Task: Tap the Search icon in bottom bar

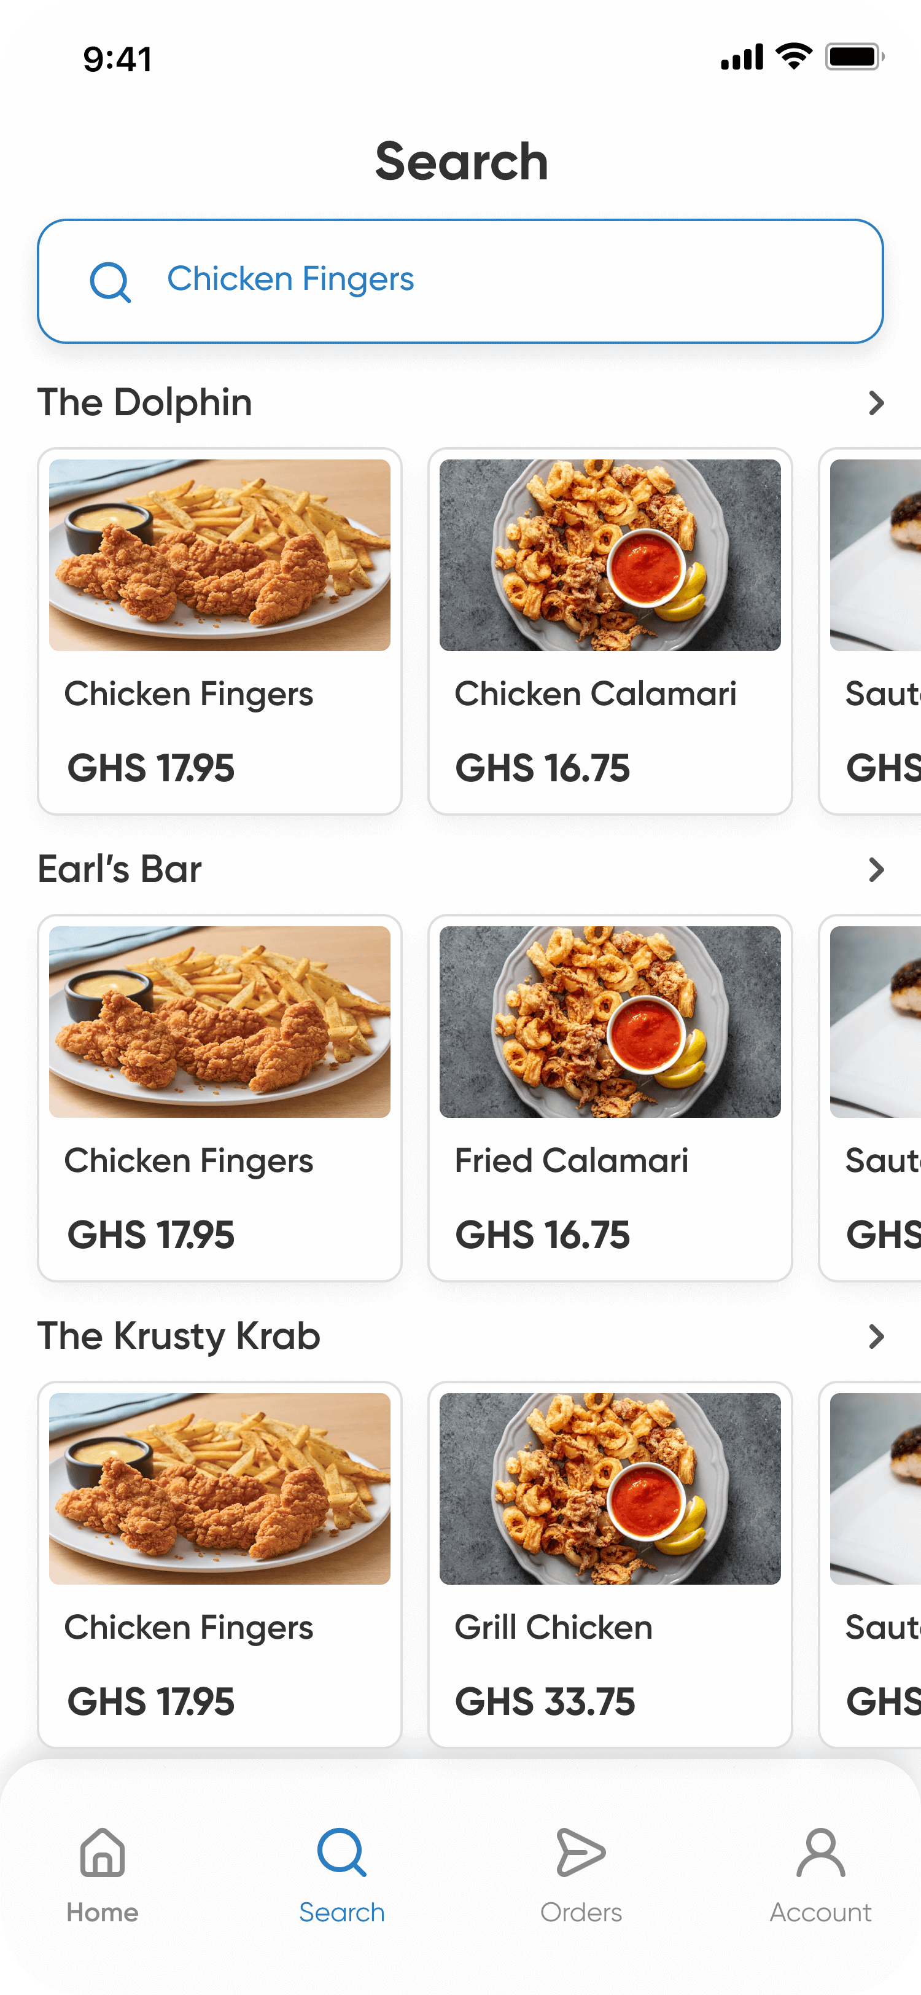Action: [x=341, y=1853]
